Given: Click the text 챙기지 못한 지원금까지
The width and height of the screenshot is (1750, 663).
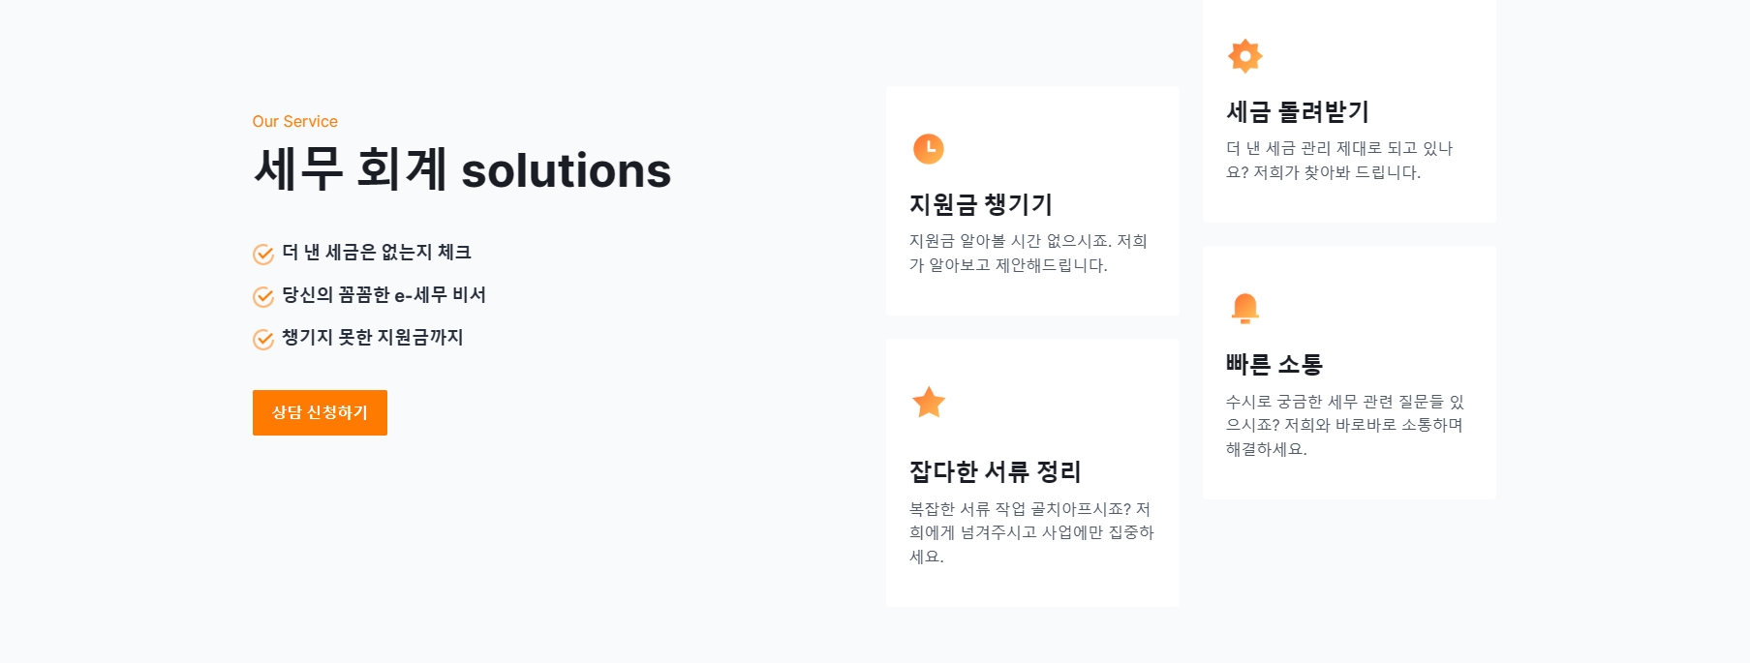Looking at the screenshot, I should (373, 338).
